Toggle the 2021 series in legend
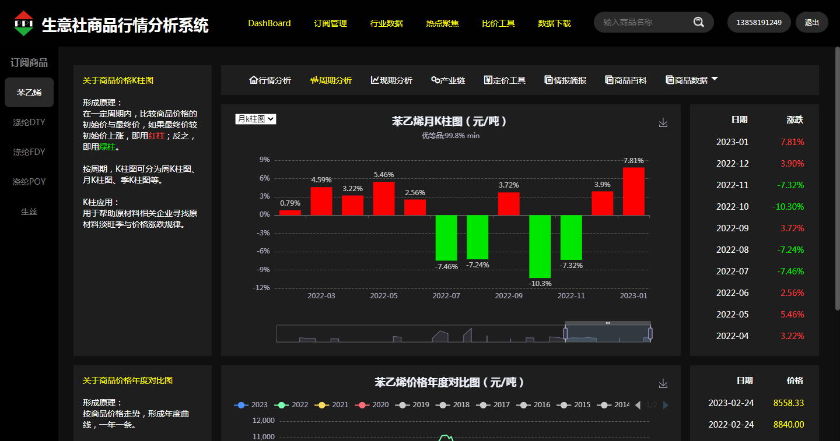 tap(331, 405)
